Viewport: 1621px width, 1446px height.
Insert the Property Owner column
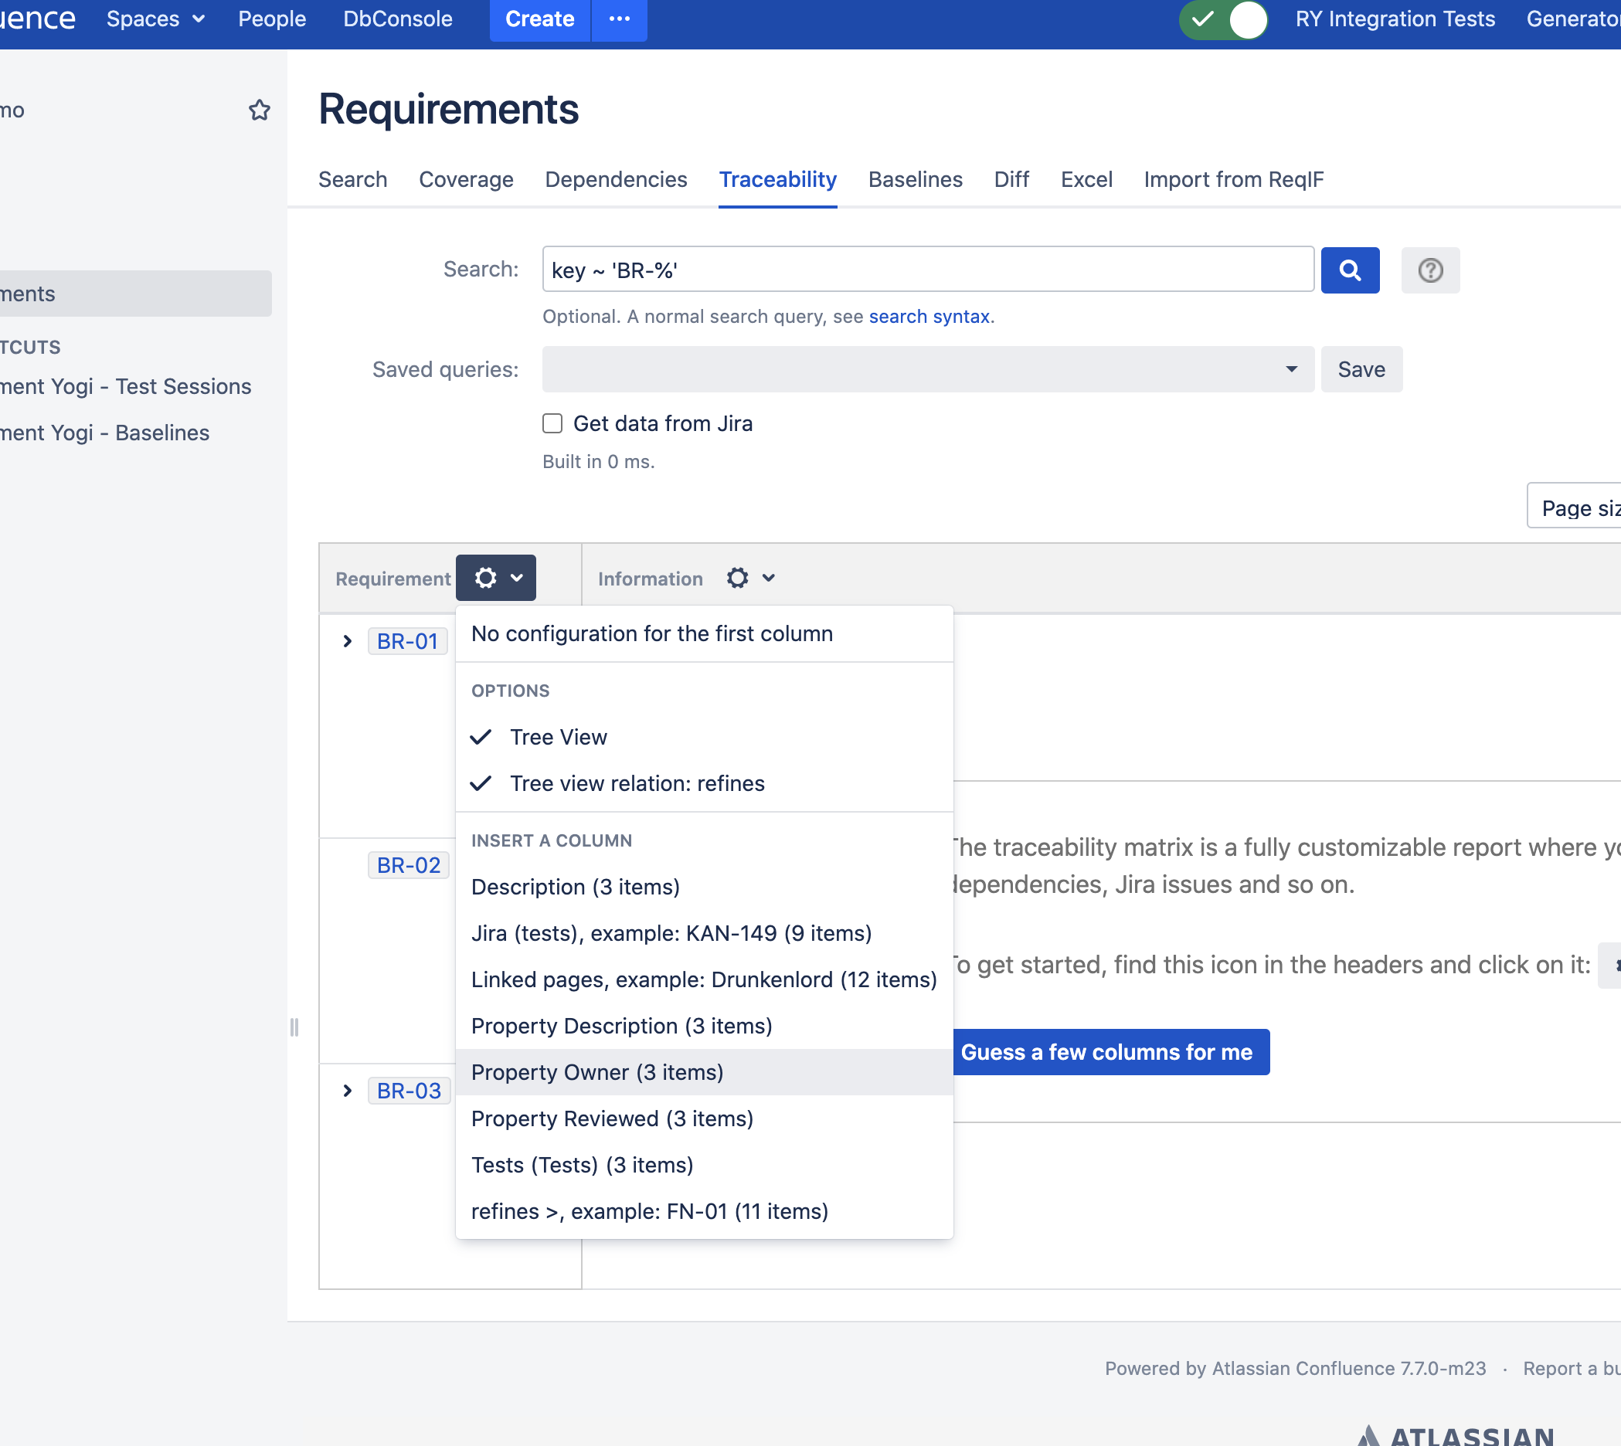[x=596, y=1072]
